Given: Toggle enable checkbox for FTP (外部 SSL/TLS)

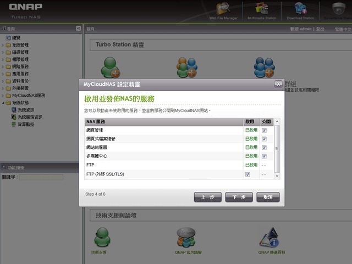Looking at the screenshot, I should tap(248, 174).
